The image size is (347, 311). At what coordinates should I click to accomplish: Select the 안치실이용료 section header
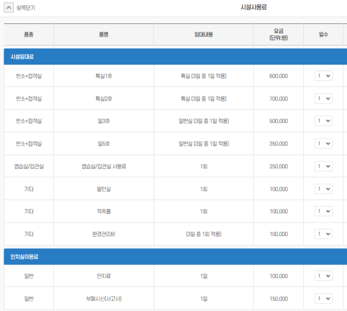tap(175, 256)
